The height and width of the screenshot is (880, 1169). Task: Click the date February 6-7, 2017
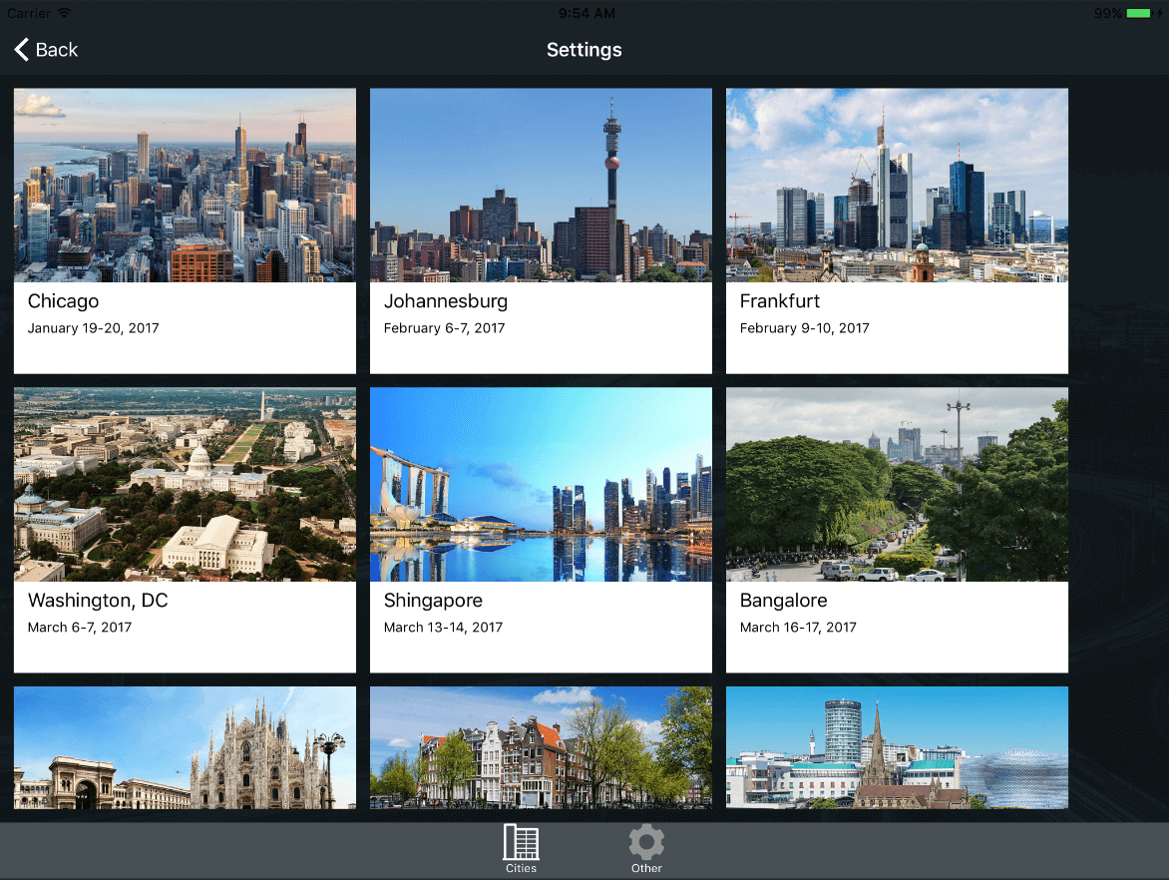pos(444,328)
